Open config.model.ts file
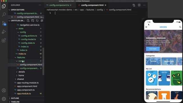 tap(29, 39)
